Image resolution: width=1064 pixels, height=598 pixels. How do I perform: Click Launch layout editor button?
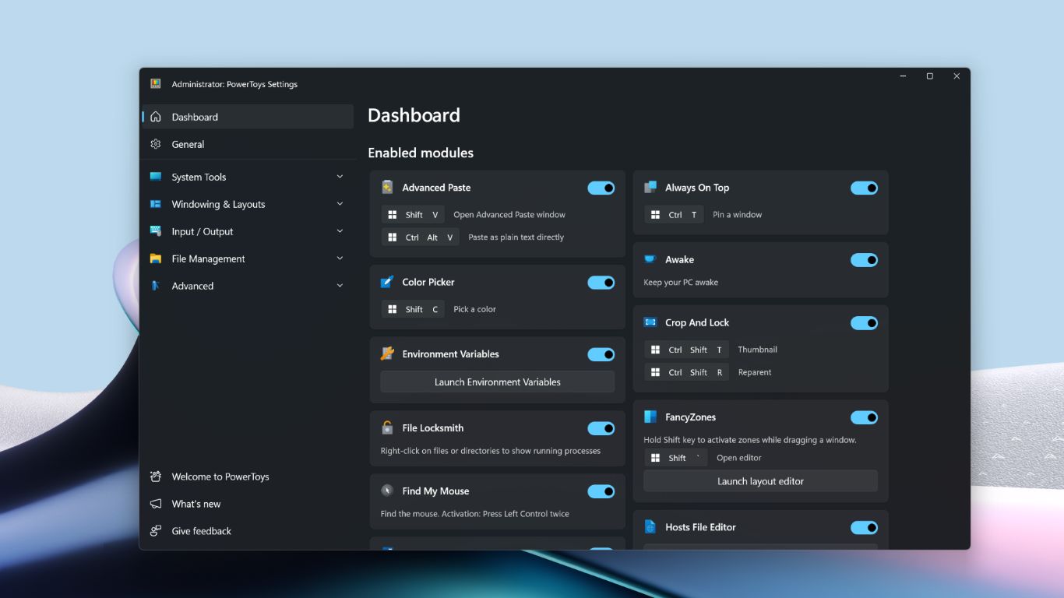click(760, 481)
